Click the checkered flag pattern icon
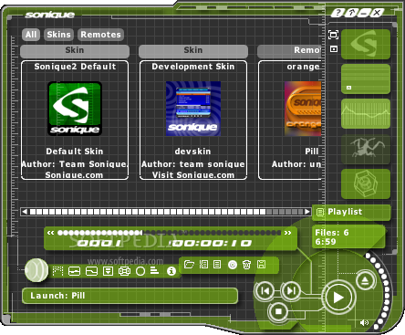Image resolution: width=405 pixels, height=335 pixels. 58,270
